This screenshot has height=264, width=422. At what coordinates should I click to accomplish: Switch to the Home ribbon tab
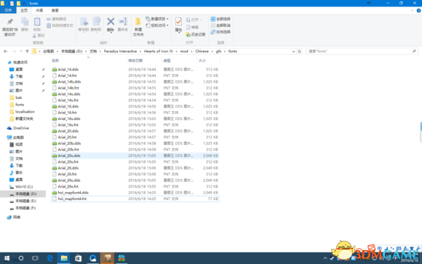[24, 10]
